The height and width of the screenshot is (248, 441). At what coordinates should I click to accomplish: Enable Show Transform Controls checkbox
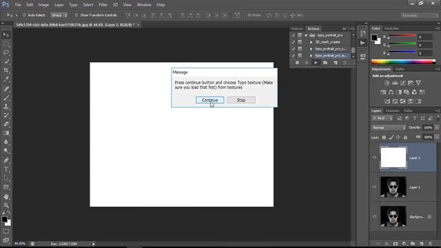[76, 15]
